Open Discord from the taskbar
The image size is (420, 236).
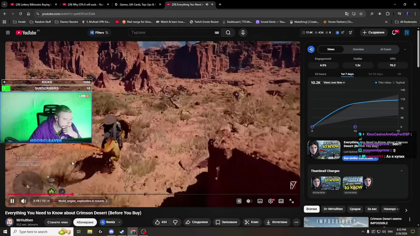111,232
